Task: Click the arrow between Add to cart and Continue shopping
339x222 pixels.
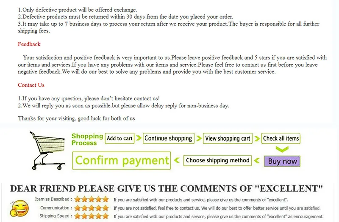Action: (139, 138)
